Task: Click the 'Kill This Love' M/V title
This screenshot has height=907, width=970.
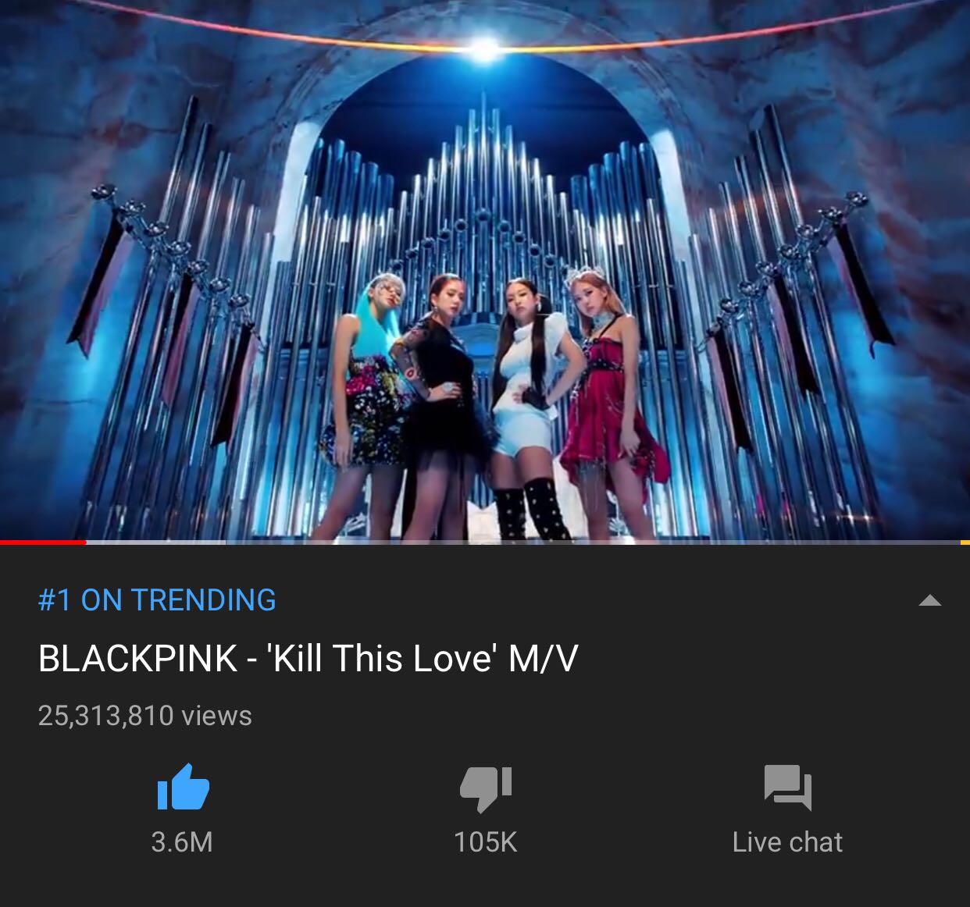Action: pyautogui.click(x=308, y=658)
